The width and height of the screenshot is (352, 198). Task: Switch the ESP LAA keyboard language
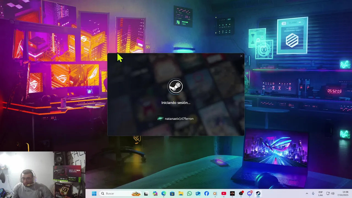[x=321, y=194]
